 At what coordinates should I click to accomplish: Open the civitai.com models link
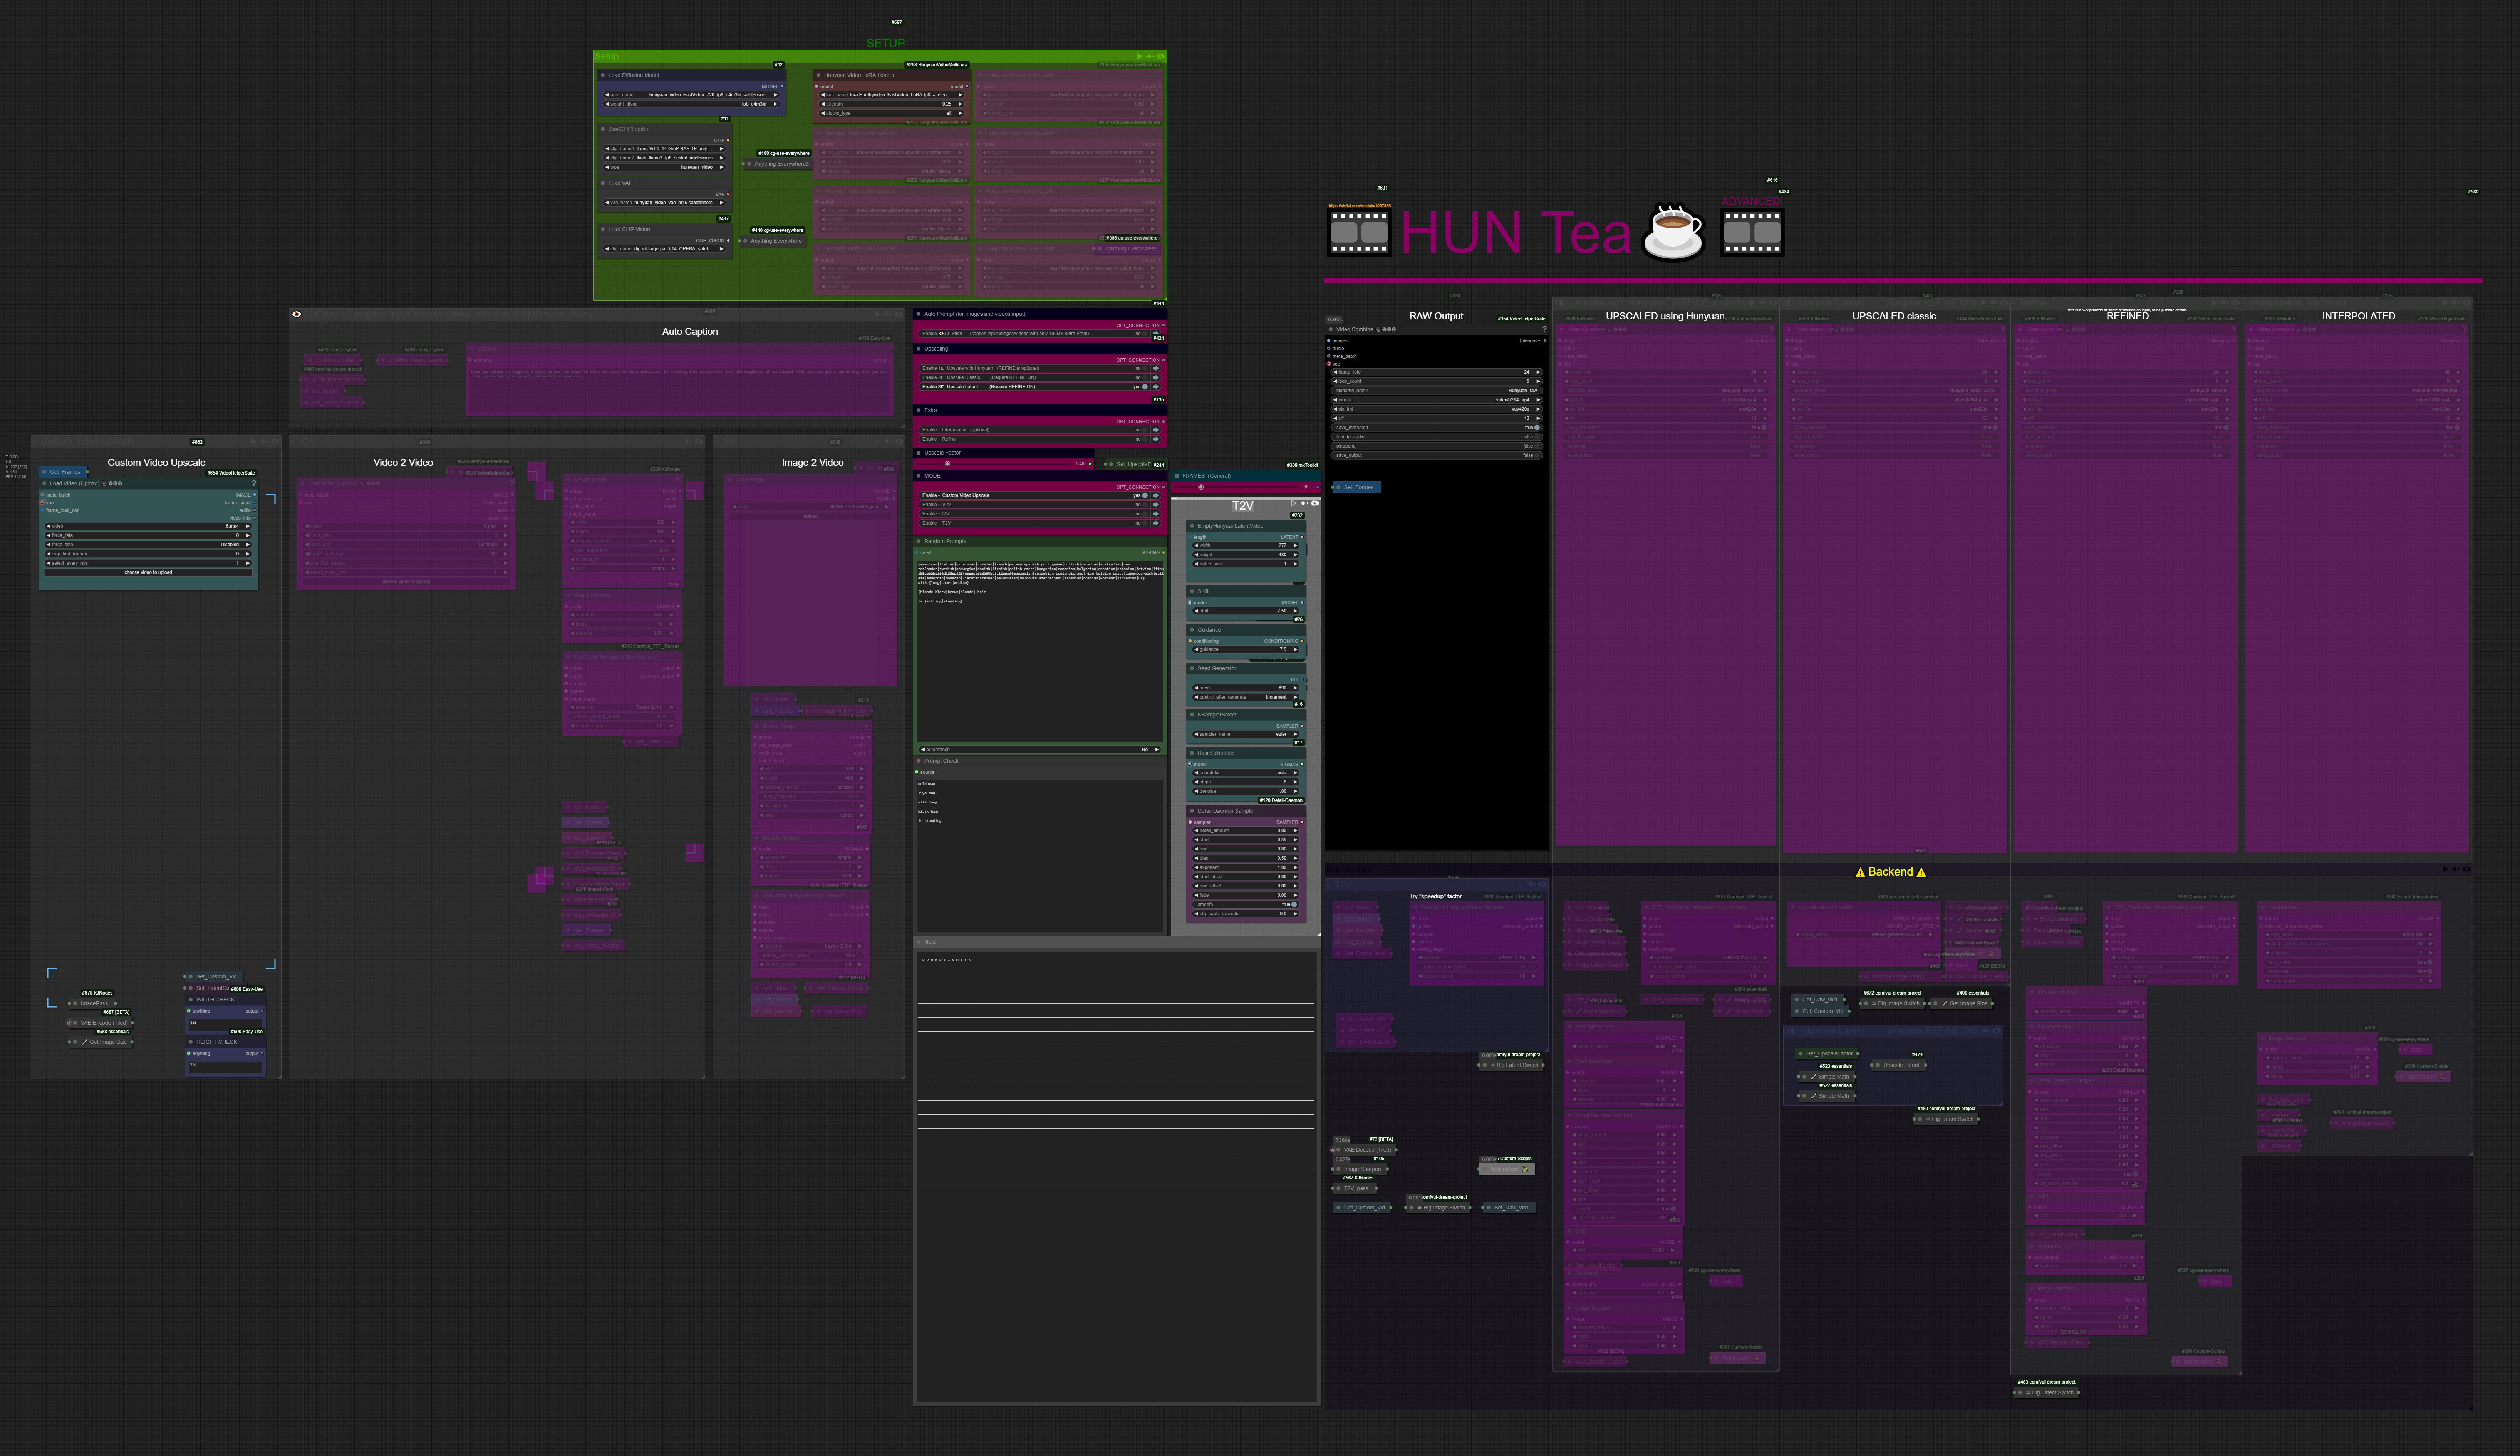point(1360,206)
